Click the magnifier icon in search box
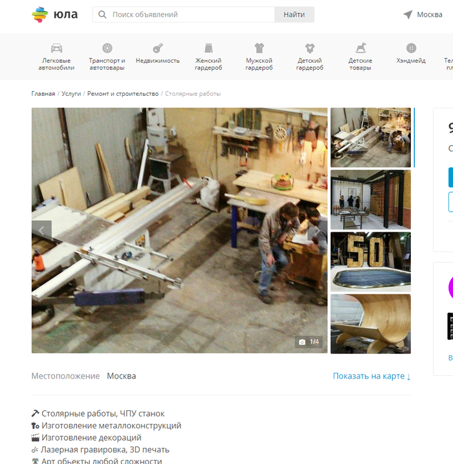The image size is (453, 464). pyautogui.click(x=102, y=15)
